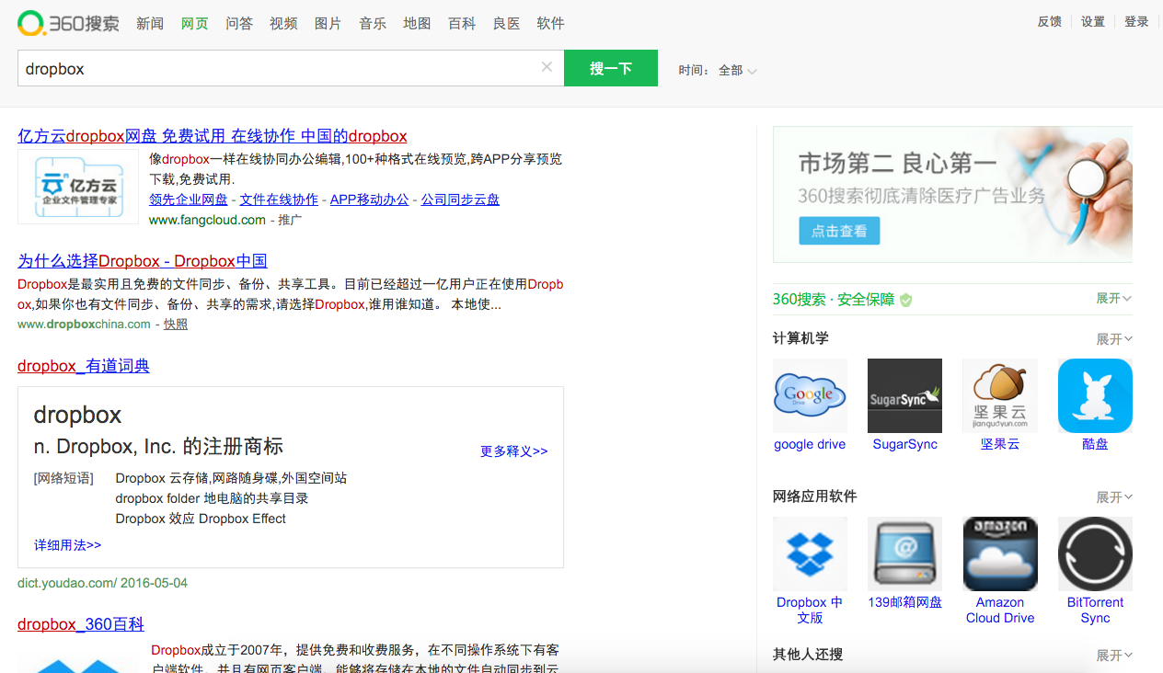Screen dimensions: 1163x673
Task: Switch to the 百科 tab
Action: coord(462,23)
